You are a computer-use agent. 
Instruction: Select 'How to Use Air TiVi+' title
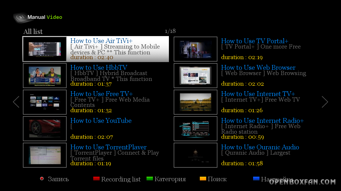pos(102,41)
